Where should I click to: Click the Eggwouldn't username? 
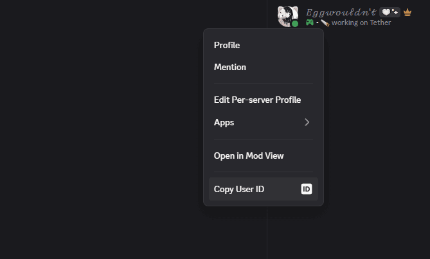click(341, 12)
